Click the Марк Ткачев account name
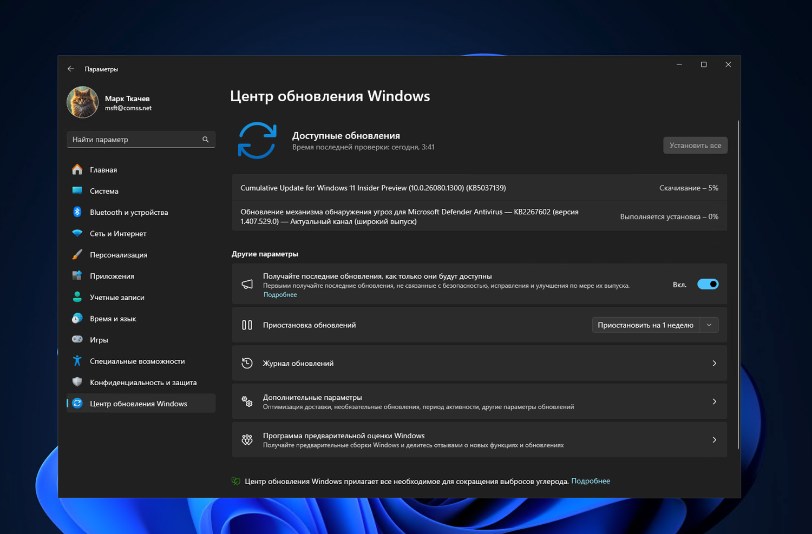This screenshot has width=812, height=534. 127,98
